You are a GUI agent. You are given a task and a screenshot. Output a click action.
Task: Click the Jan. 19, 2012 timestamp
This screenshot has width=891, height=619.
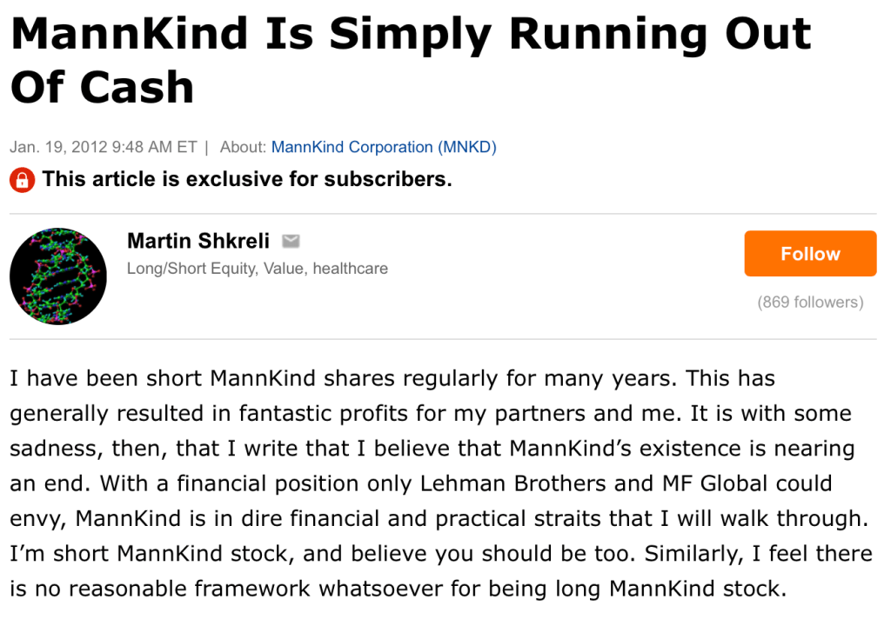[x=104, y=147]
